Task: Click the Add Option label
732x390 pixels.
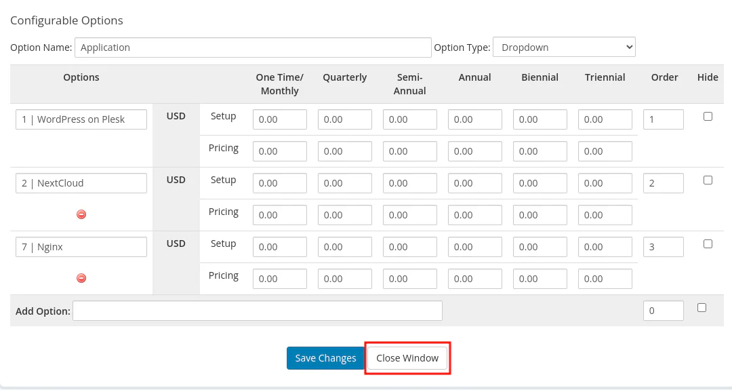Action: click(43, 311)
